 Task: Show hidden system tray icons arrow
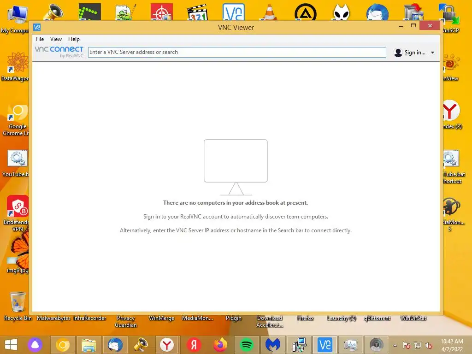395,345
